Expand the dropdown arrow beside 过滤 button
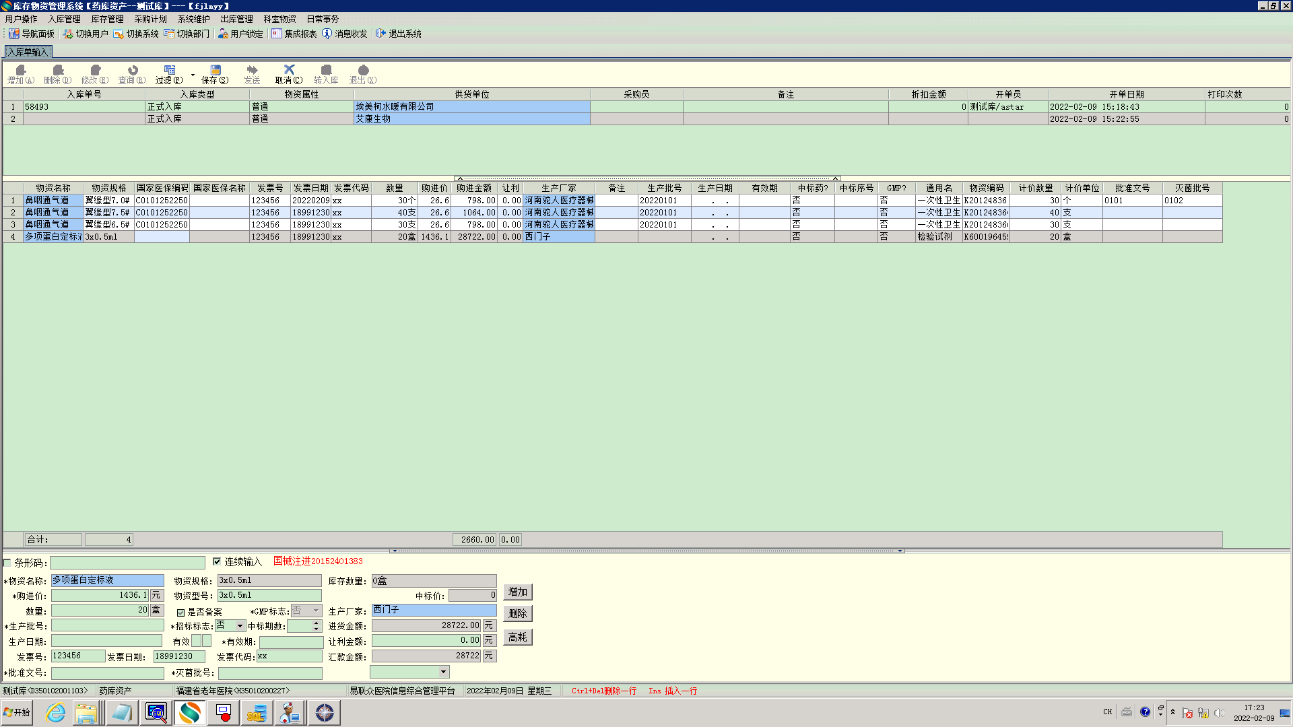The width and height of the screenshot is (1293, 727). (193, 75)
